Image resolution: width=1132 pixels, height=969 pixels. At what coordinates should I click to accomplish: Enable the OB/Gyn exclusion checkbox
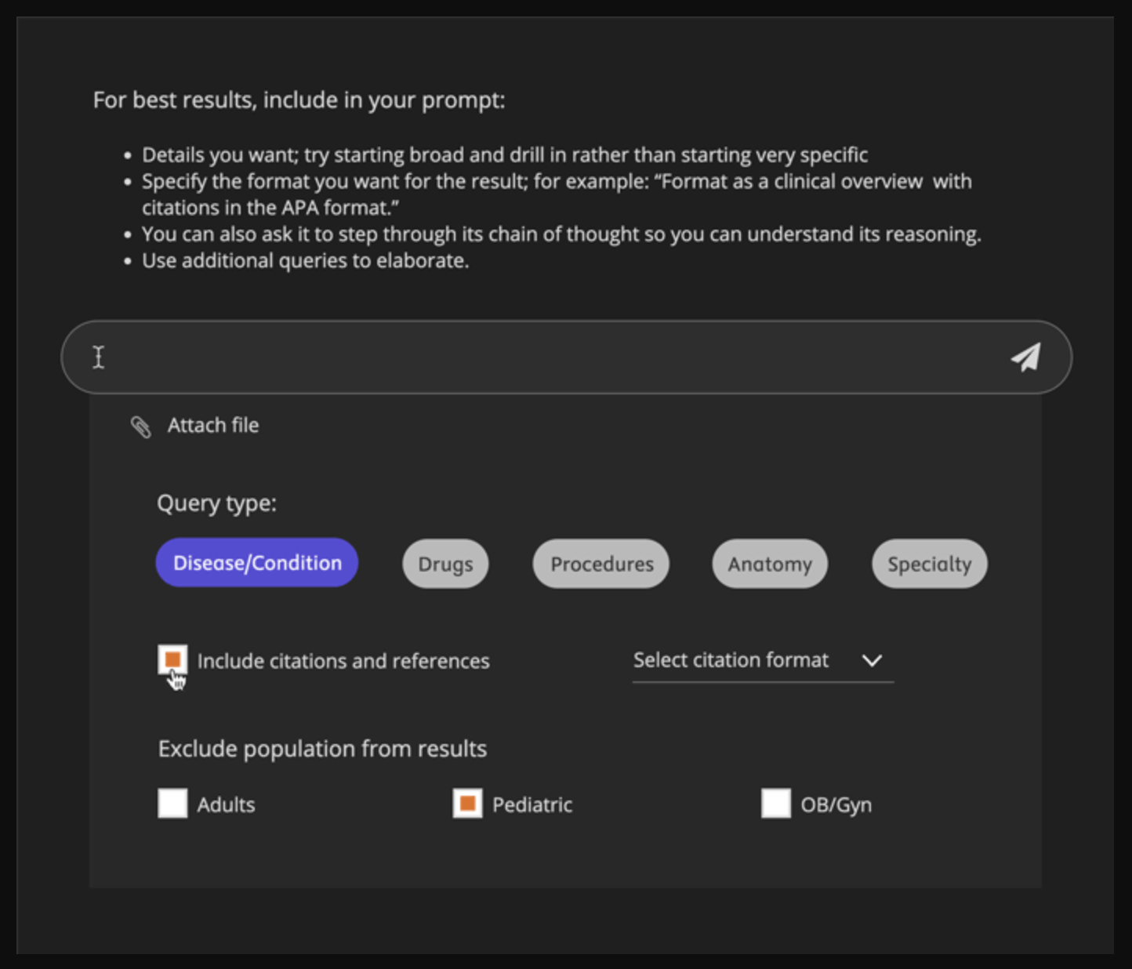point(776,804)
